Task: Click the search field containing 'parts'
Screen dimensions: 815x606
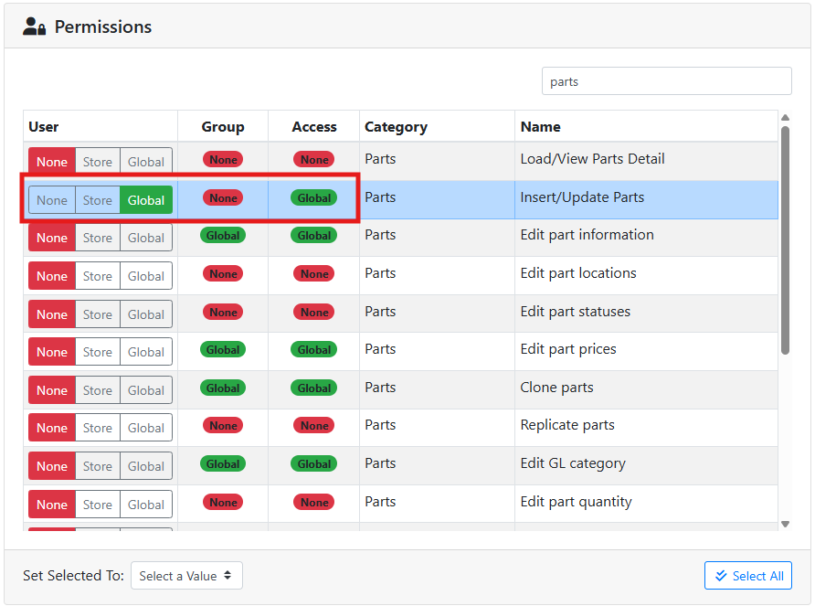Action: pos(666,81)
